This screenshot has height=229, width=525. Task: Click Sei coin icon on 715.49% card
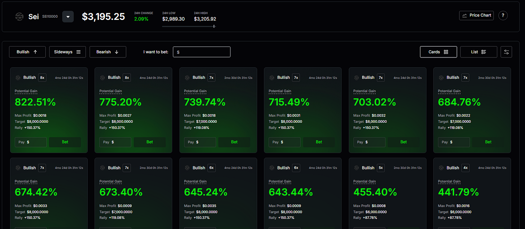[x=272, y=78]
